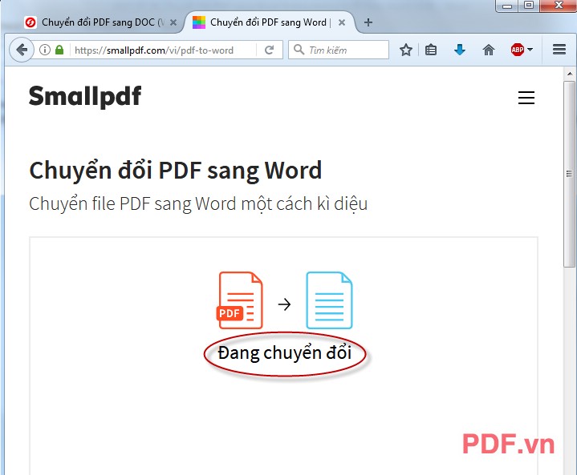This screenshot has height=475, width=577.
Task: Click the Đang chuyển đổi status text
Action: [285, 353]
